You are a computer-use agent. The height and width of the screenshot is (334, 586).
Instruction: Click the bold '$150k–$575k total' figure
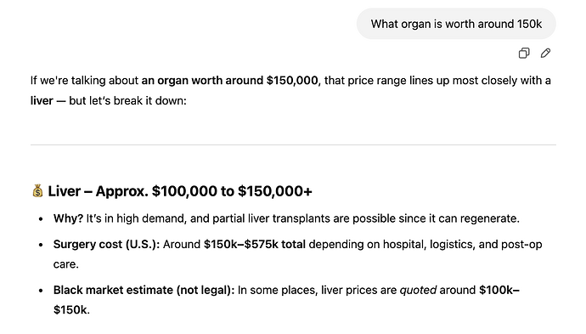pyautogui.click(x=255, y=244)
